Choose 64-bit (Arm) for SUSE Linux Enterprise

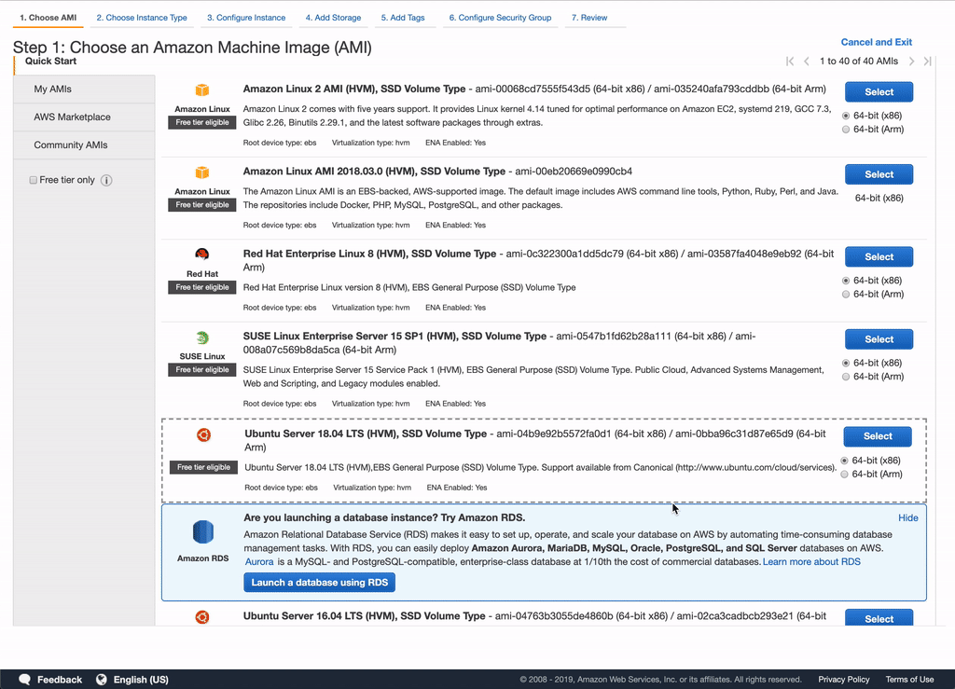click(x=845, y=377)
